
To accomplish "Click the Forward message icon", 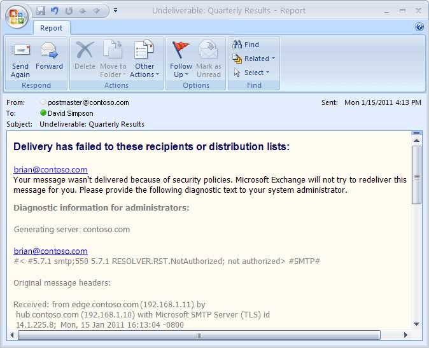I will pos(49,50).
